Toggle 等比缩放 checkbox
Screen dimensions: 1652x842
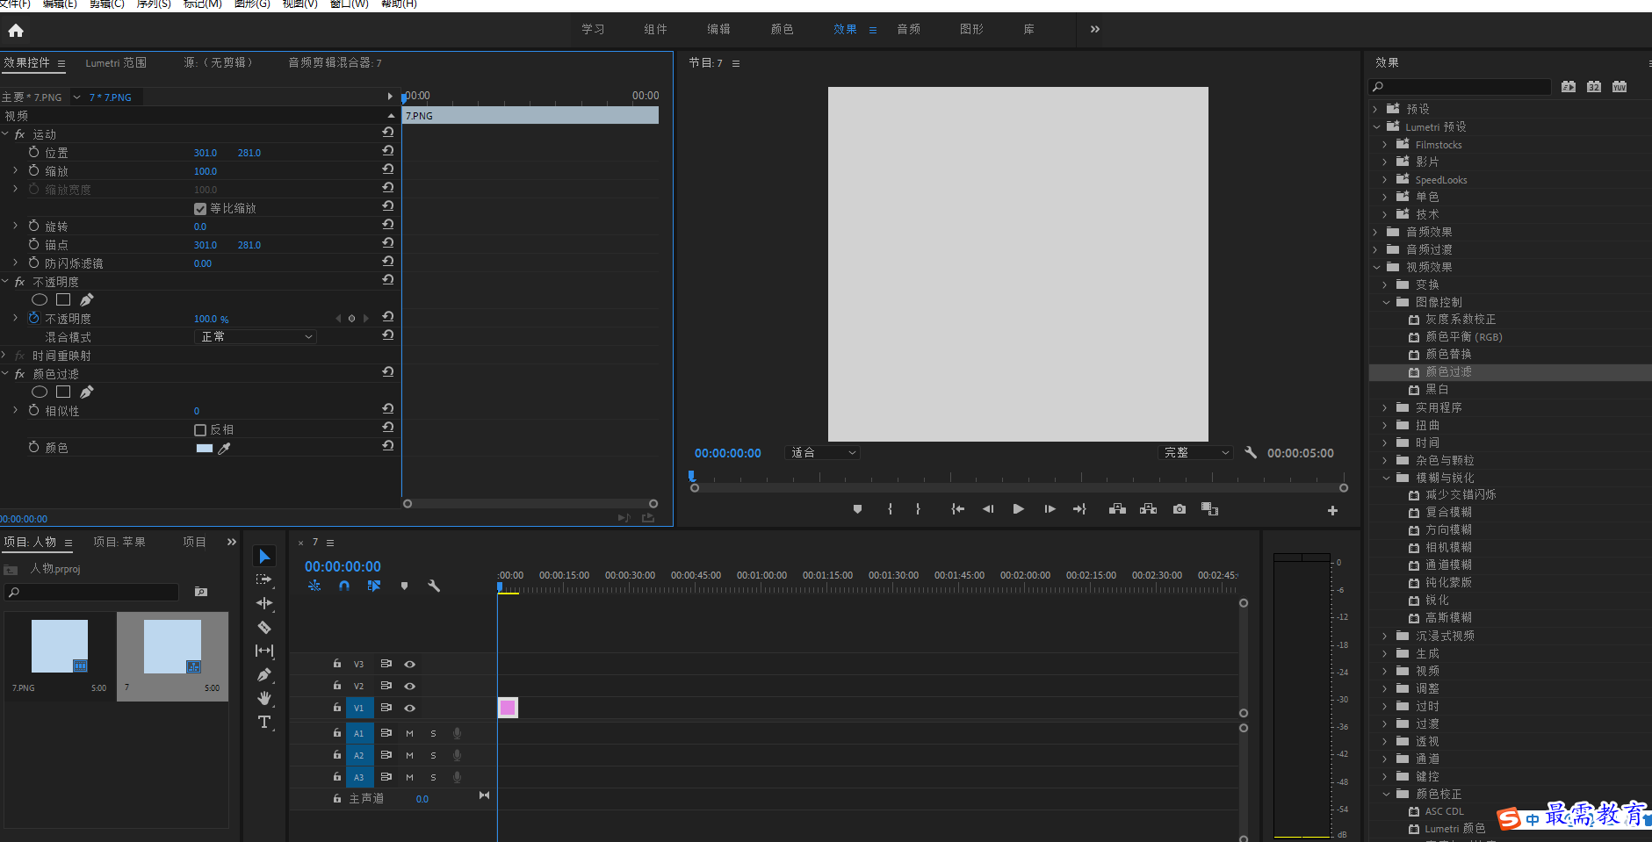pyautogui.click(x=200, y=209)
